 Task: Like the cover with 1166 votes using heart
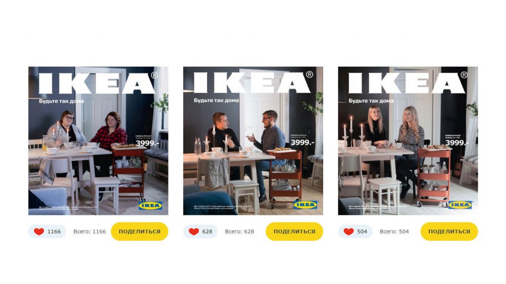pos(39,232)
